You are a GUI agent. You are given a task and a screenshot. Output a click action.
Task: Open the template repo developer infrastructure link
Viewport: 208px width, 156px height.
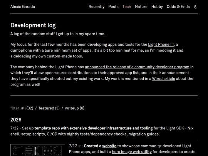click(x=94, y=128)
